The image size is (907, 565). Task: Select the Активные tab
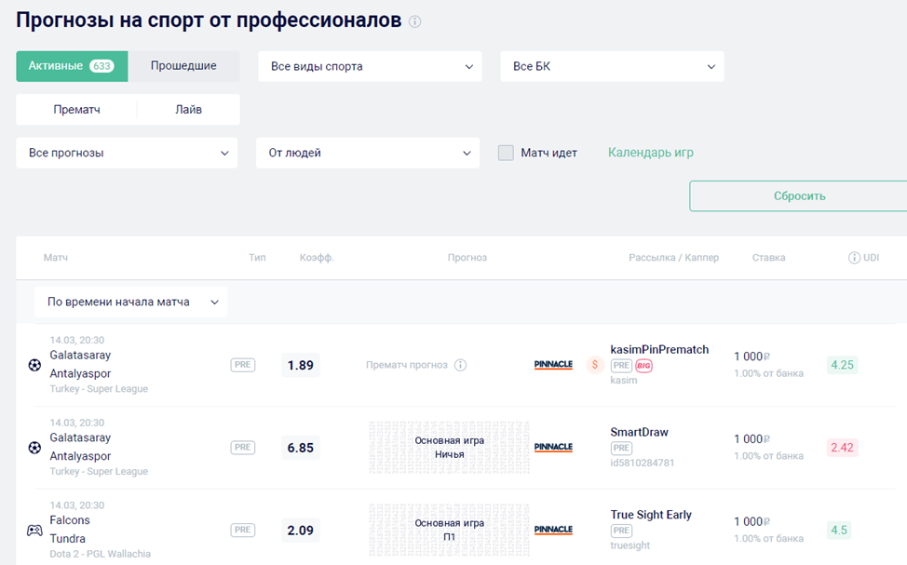[x=71, y=66]
